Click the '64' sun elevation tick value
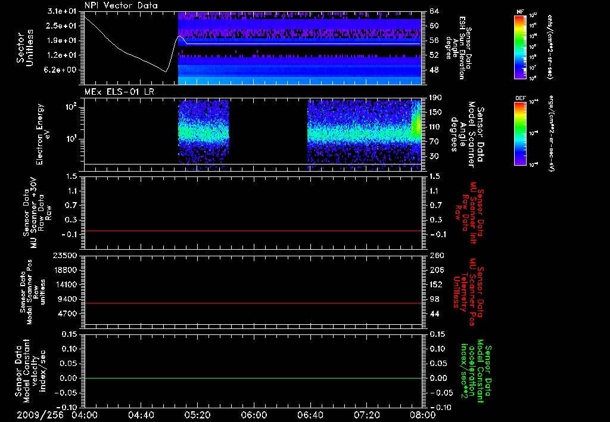The image size is (610, 422). pos(434,11)
